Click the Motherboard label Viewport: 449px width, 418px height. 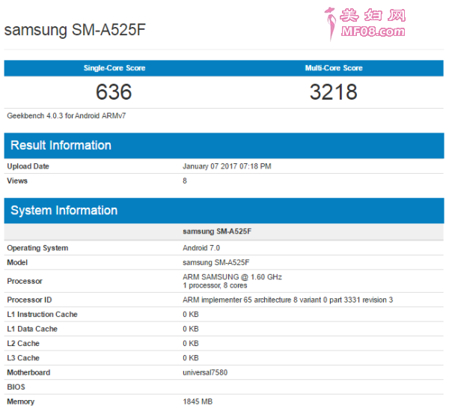pos(28,373)
